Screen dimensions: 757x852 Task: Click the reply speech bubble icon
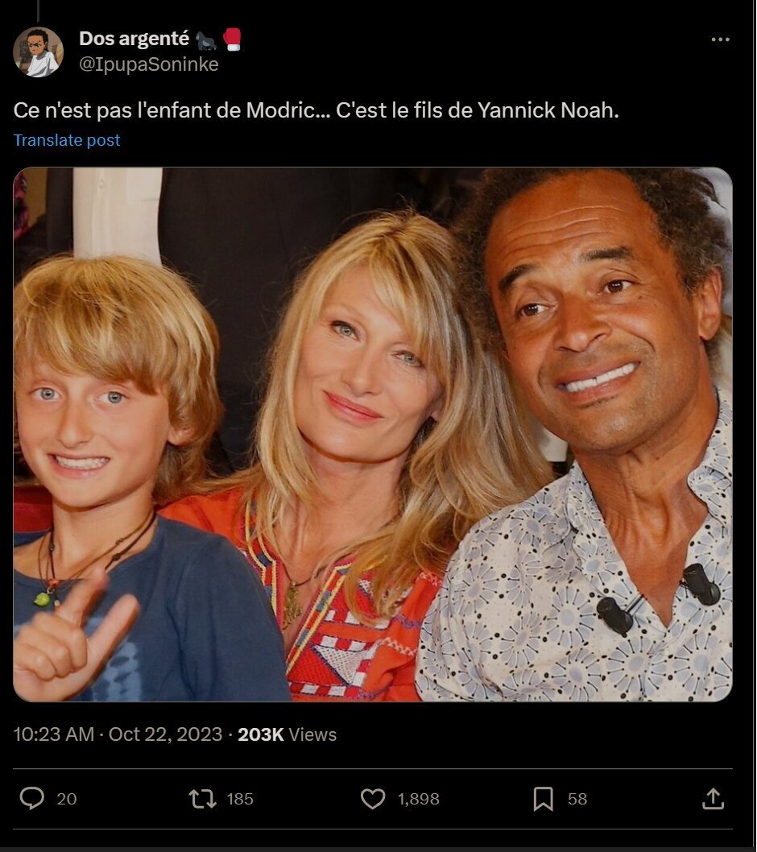(32, 798)
